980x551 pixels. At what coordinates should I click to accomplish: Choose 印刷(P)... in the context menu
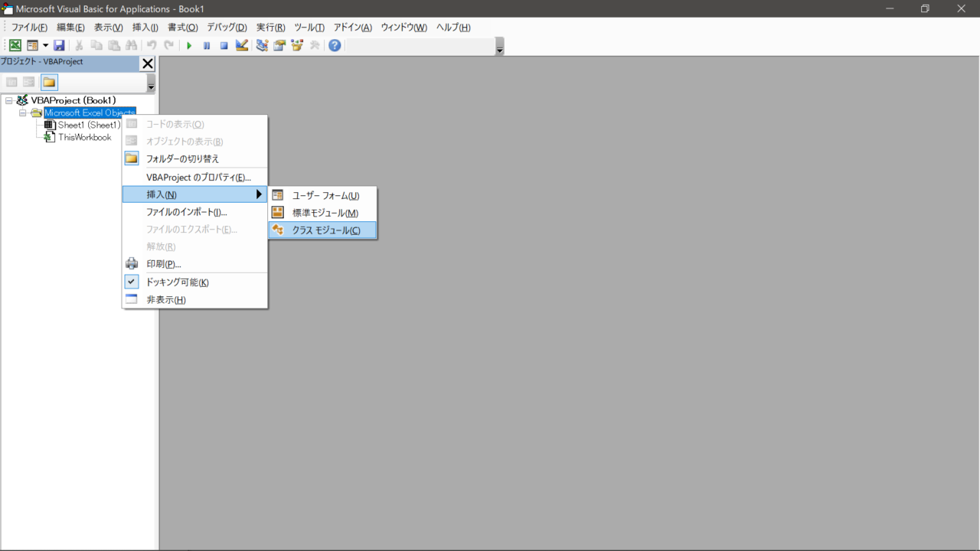click(x=195, y=264)
